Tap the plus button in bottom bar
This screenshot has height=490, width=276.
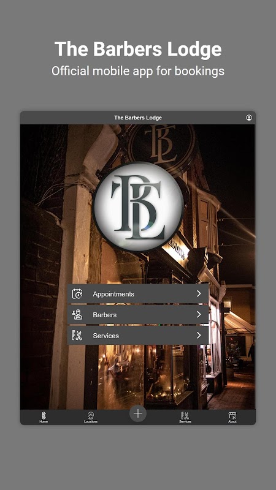click(x=138, y=413)
